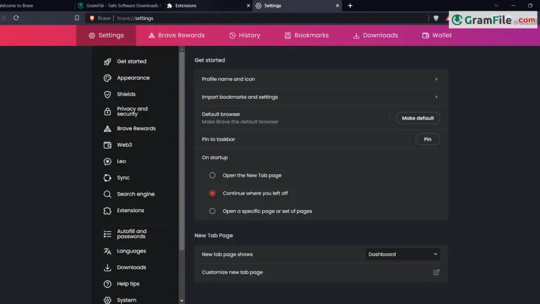The image size is (540, 304).
Task: Select Open the New Tab page radio
Action: coord(212,175)
